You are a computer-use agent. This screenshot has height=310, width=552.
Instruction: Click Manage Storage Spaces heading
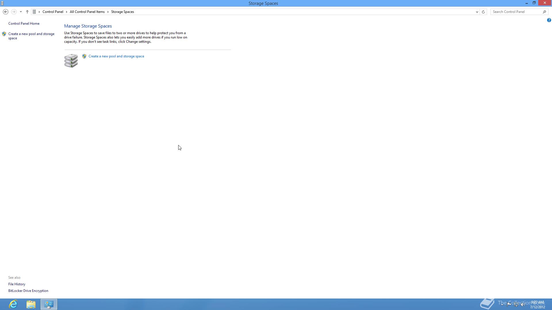tap(88, 26)
